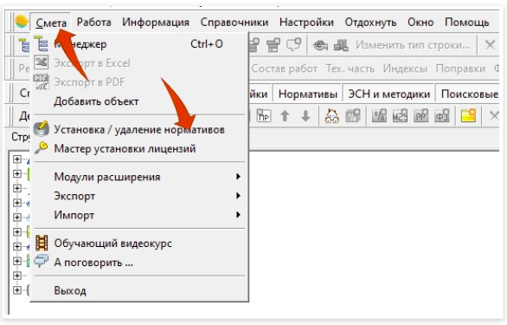Expand the Экспорт submenu
Viewport: 507px width, 325px height.
click(x=139, y=196)
